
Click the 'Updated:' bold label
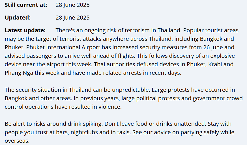point(18,18)
